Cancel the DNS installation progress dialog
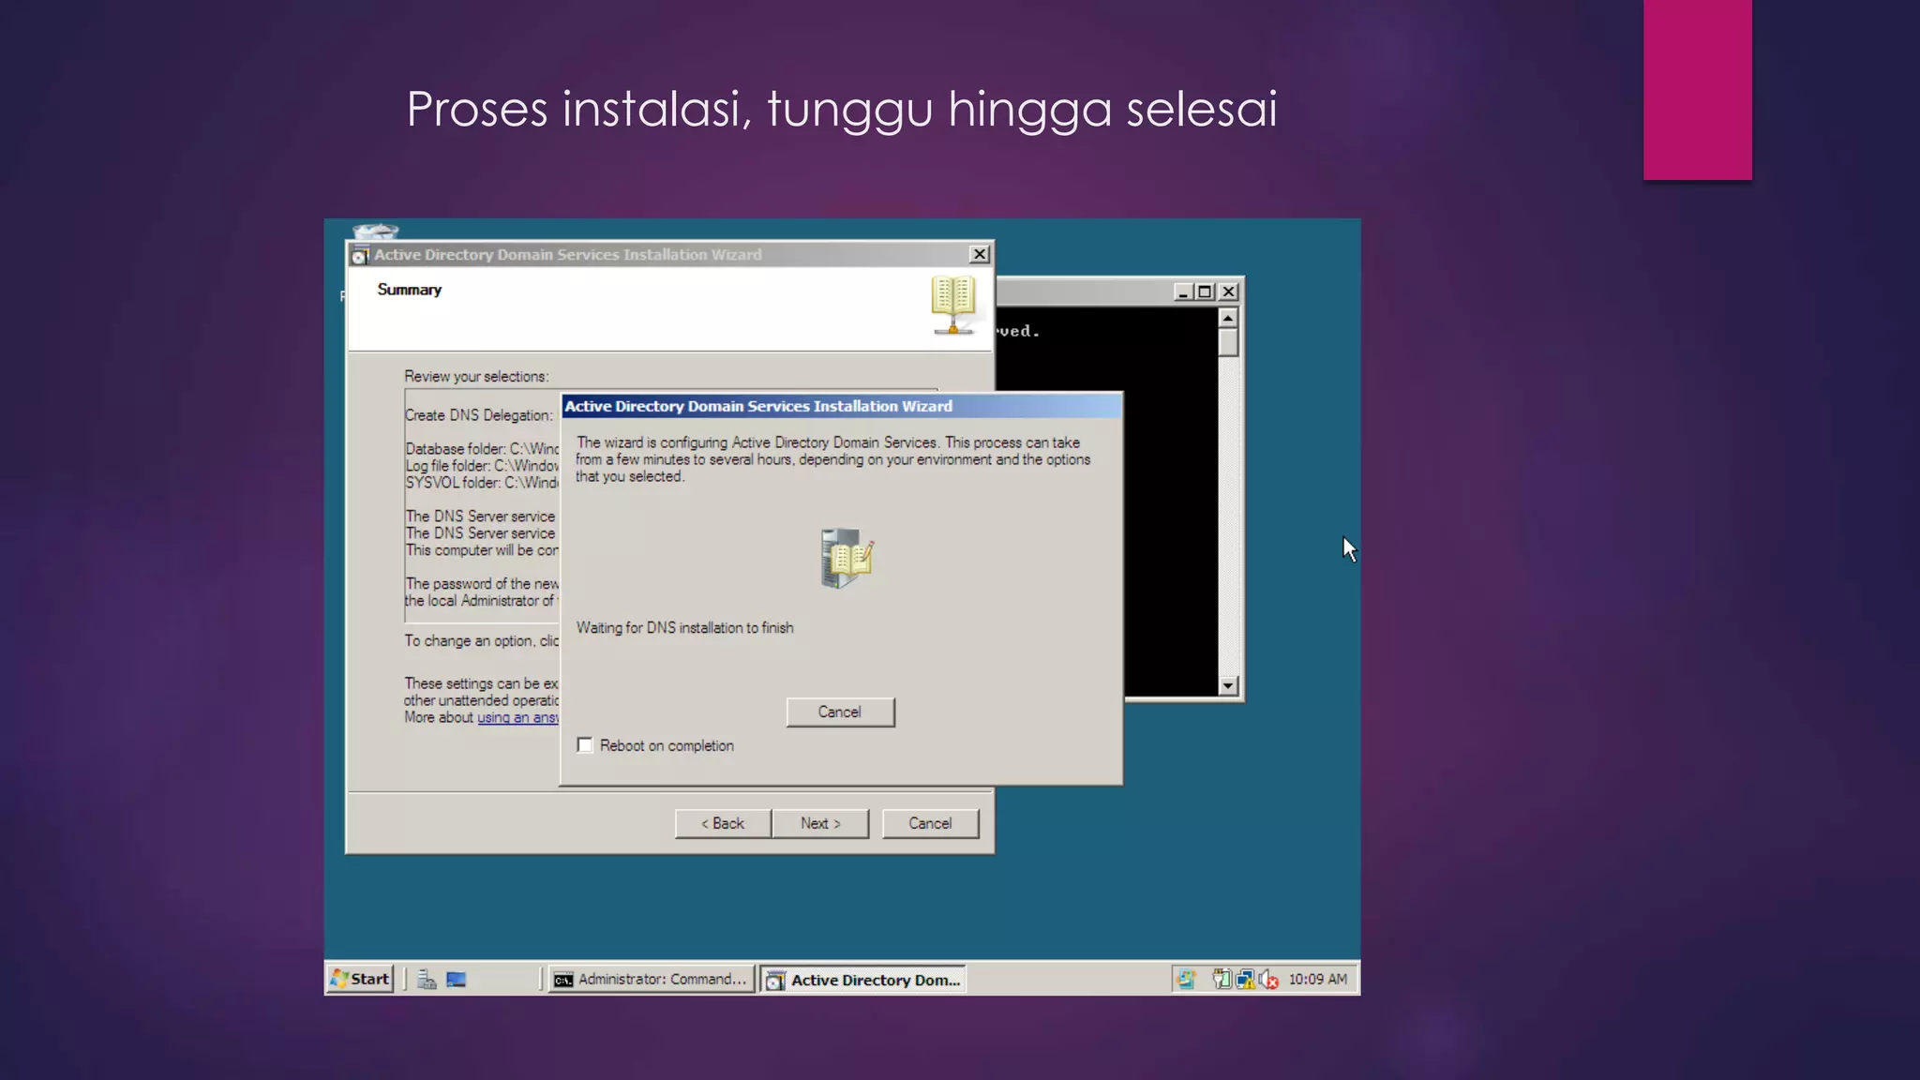 840,712
